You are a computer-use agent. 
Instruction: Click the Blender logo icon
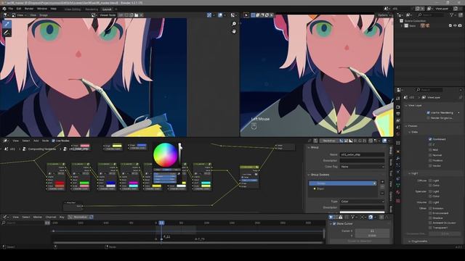click(4, 9)
